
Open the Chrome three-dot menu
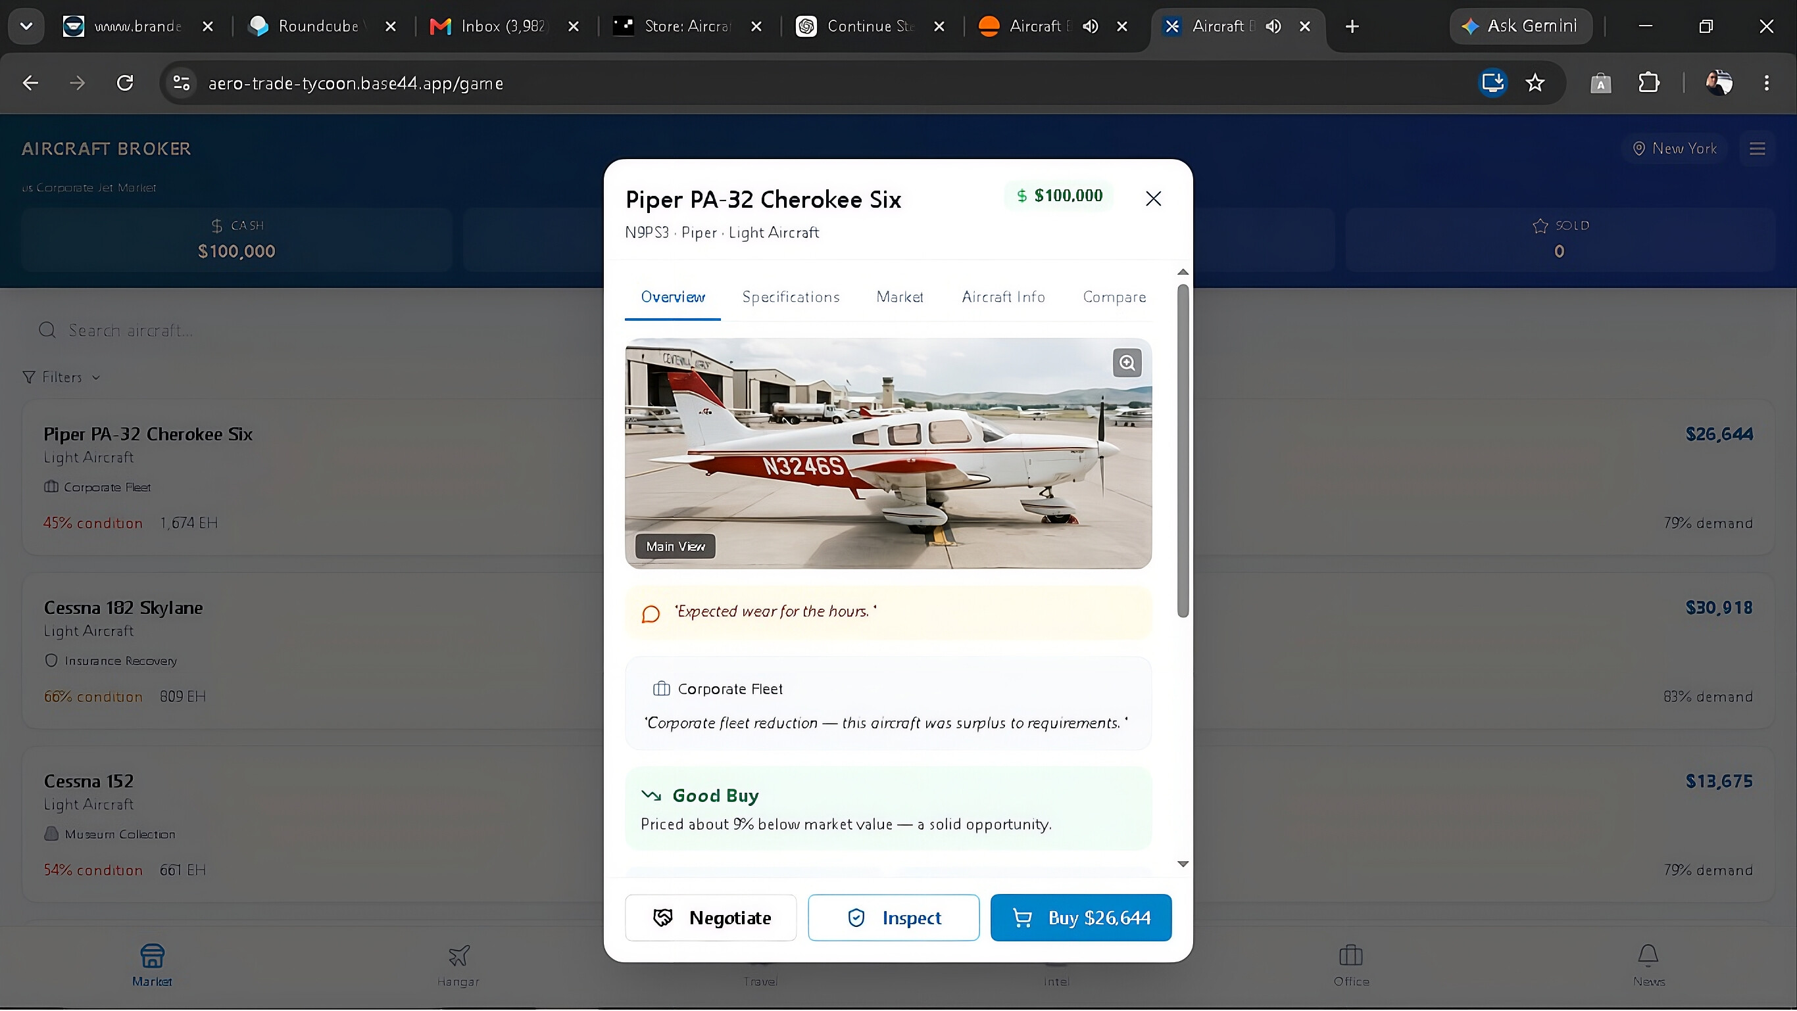point(1766,83)
